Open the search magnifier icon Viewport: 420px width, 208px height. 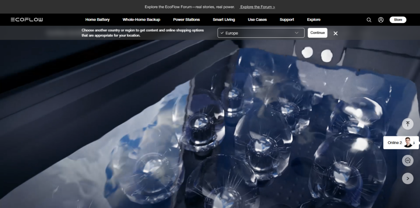coord(369,20)
